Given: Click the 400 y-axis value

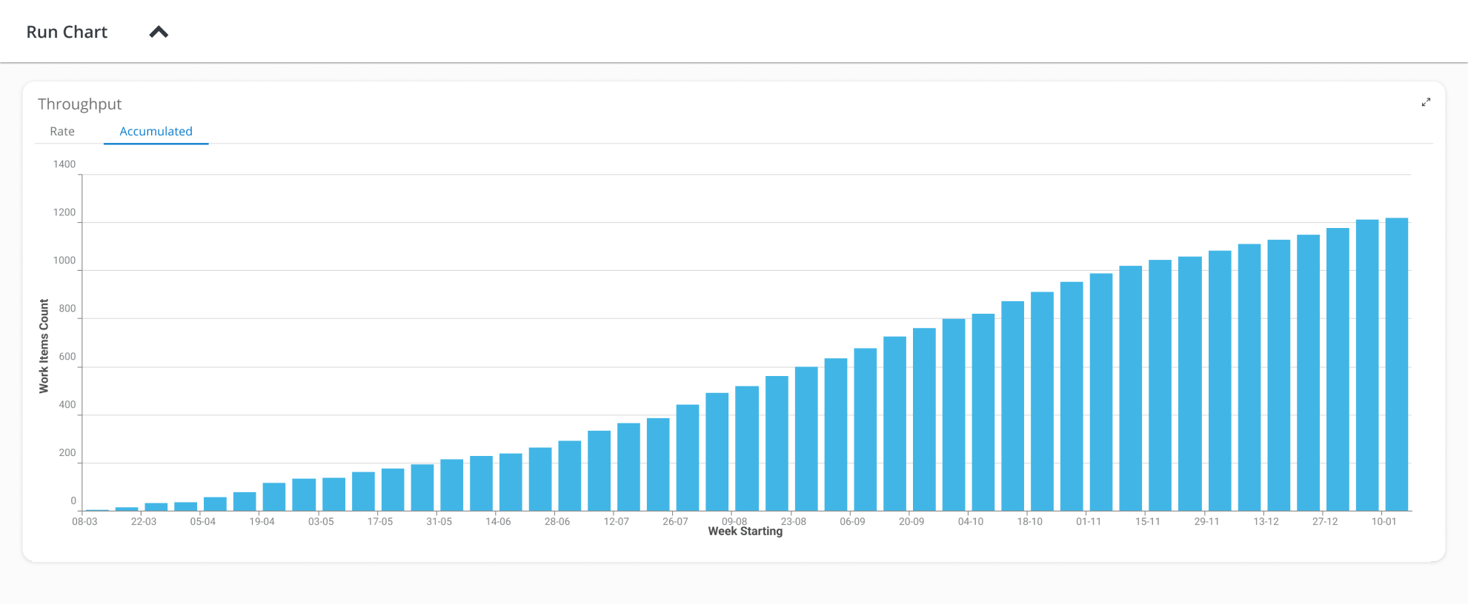Looking at the screenshot, I should 67,405.
